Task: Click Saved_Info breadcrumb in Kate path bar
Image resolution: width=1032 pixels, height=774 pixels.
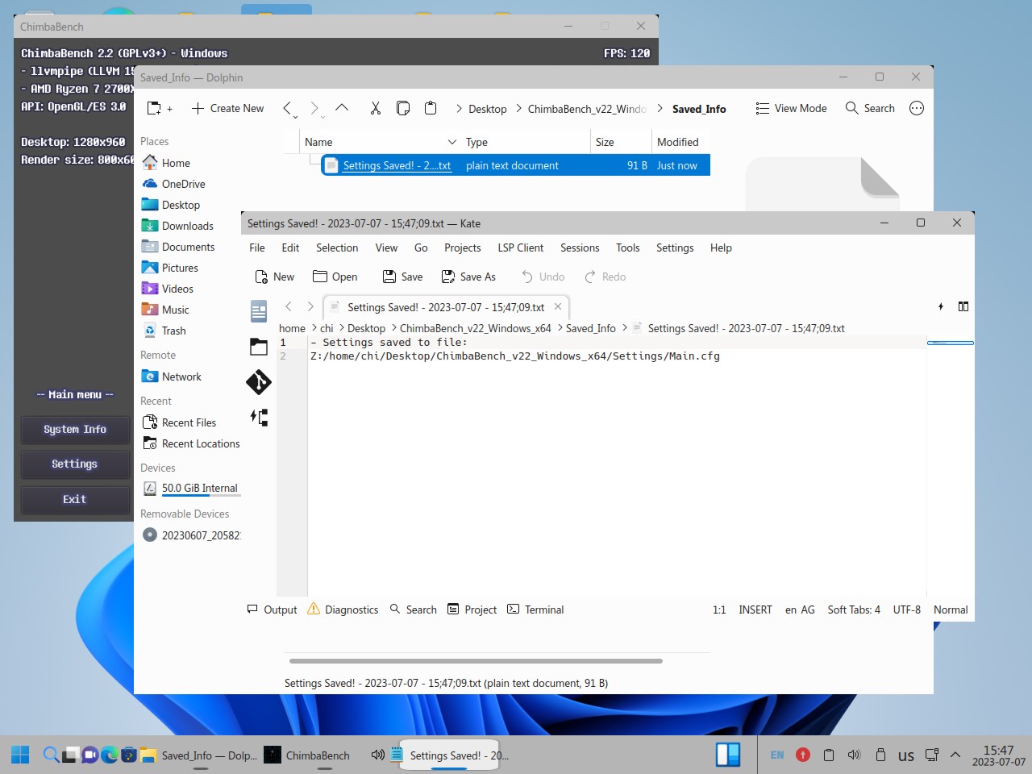Action: click(591, 328)
